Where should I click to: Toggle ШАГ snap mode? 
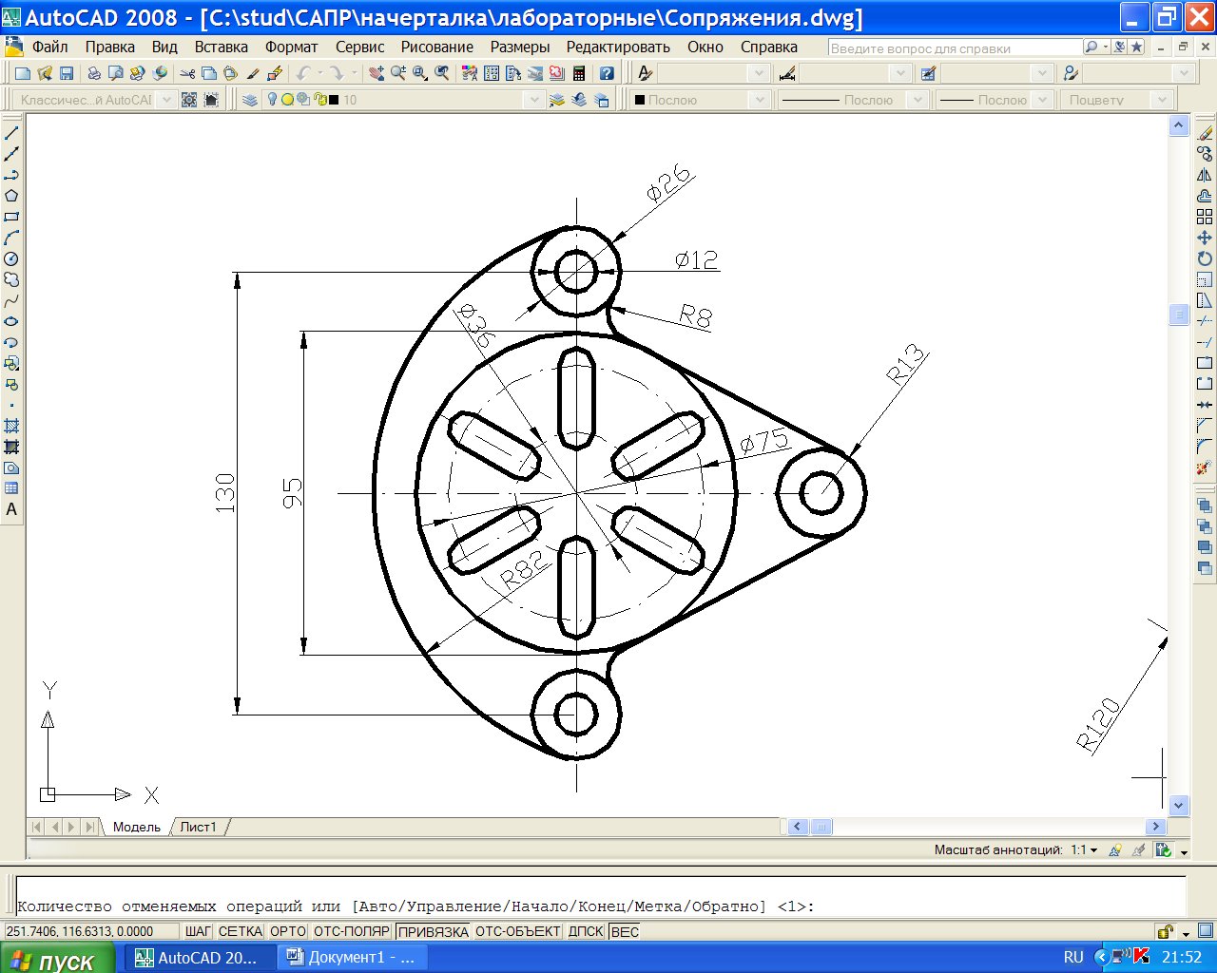point(198,931)
